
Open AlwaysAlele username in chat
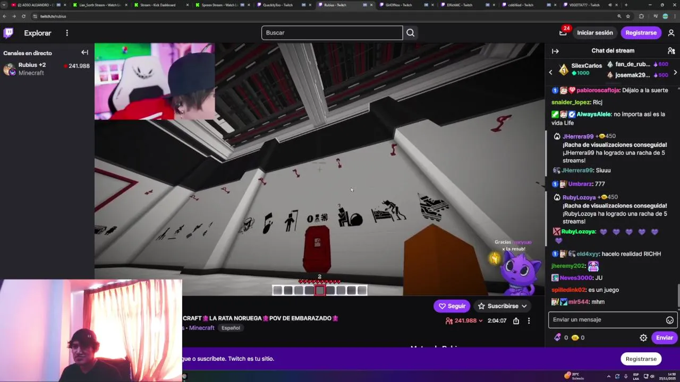[x=594, y=114]
